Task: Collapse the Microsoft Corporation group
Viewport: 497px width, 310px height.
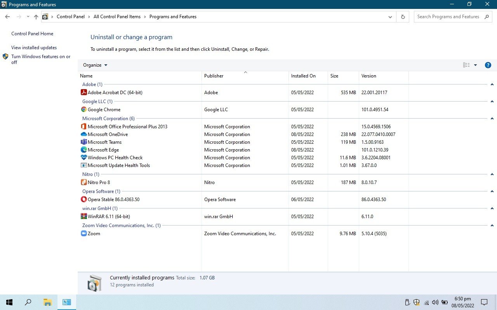Action: coord(492,119)
